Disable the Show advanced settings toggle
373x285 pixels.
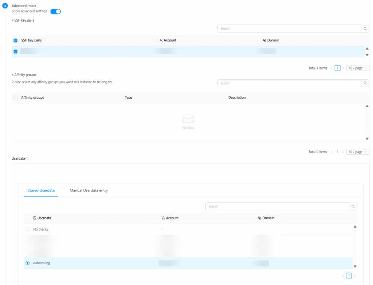pos(55,11)
